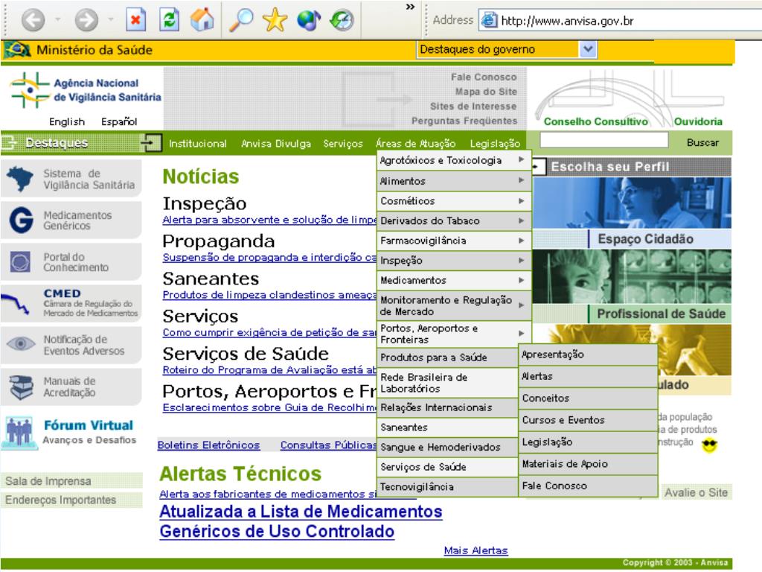Open the Fórum Virtual people icon
Image resolution: width=762 pixels, height=572 pixels.
click(19, 431)
